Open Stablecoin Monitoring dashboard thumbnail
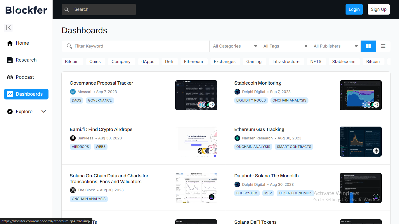The image size is (399, 224). click(360, 95)
